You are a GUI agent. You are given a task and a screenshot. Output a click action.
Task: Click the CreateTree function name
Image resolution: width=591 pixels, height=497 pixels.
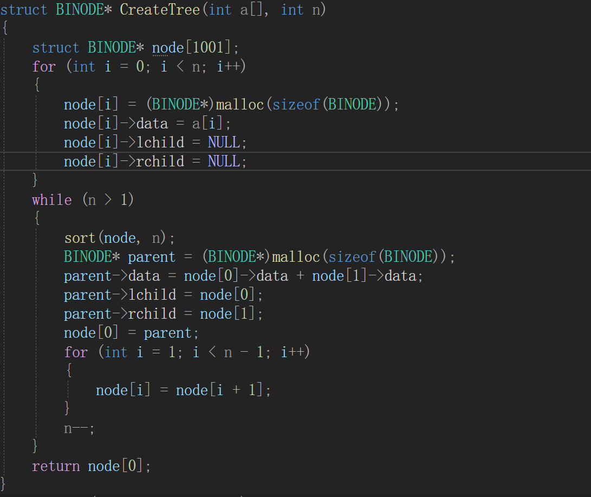coord(159,10)
